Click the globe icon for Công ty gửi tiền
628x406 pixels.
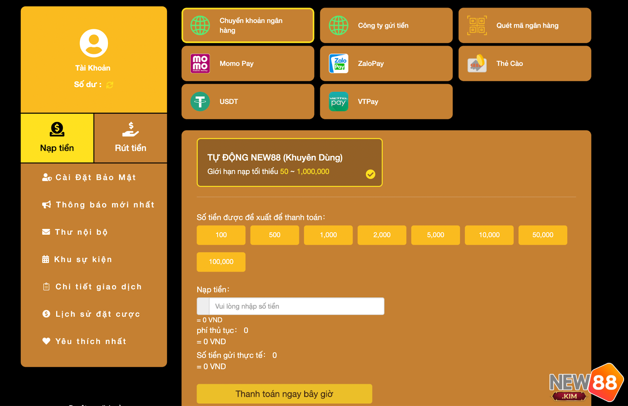coord(338,26)
